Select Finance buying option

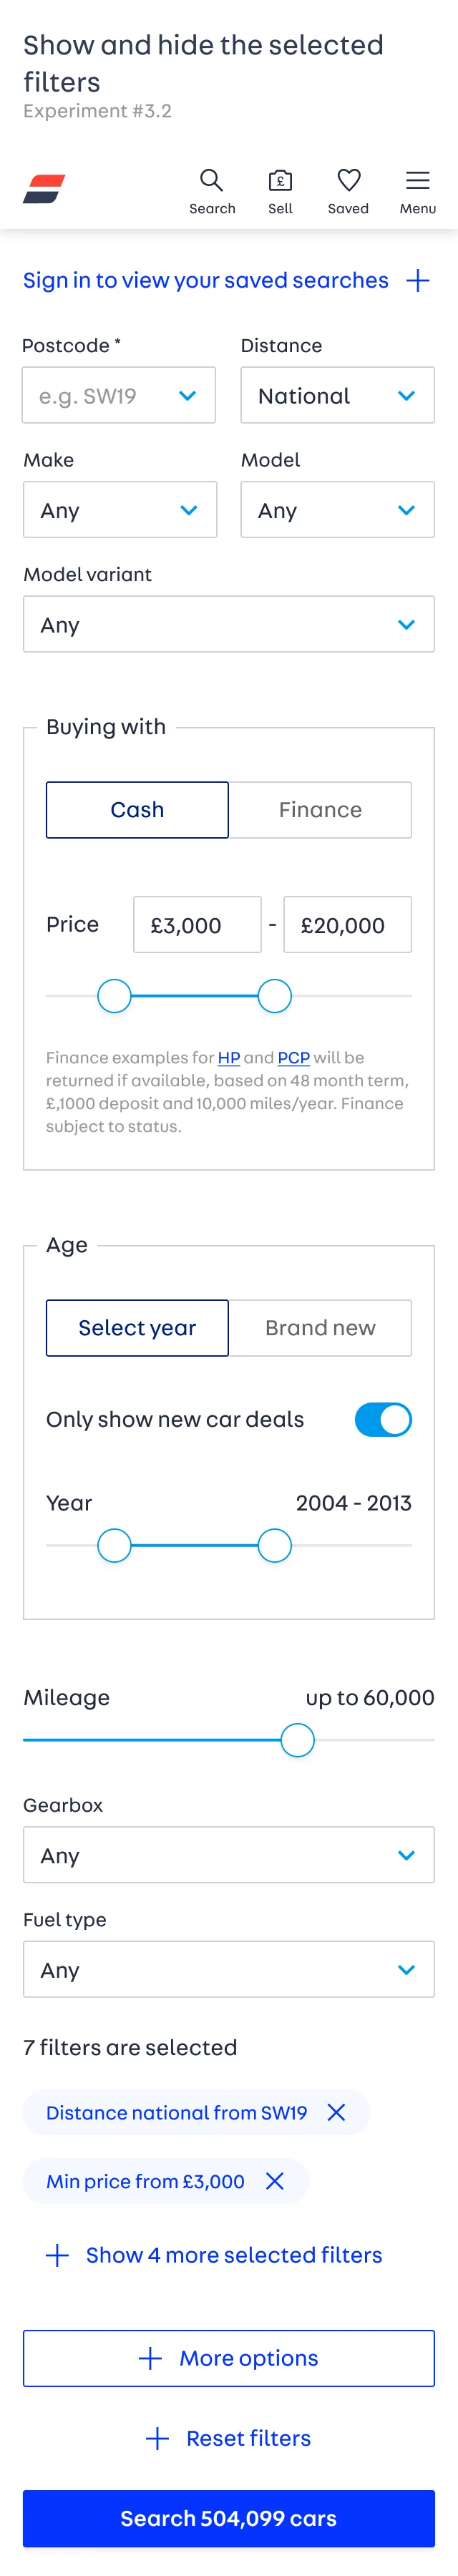pyautogui.click(x=320, y=809)
